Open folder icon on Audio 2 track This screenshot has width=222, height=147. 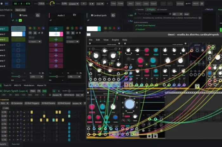[75, 15]
